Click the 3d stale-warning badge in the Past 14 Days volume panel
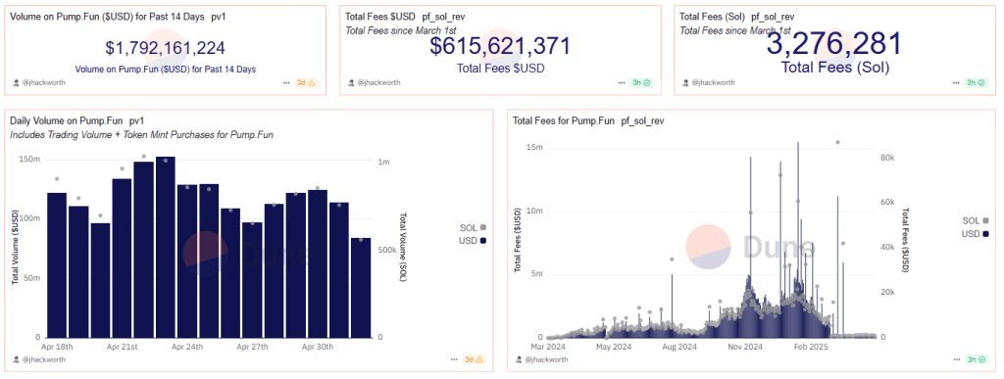The width and height of the screenshot is (1004, 379). (x=306, y=82)
